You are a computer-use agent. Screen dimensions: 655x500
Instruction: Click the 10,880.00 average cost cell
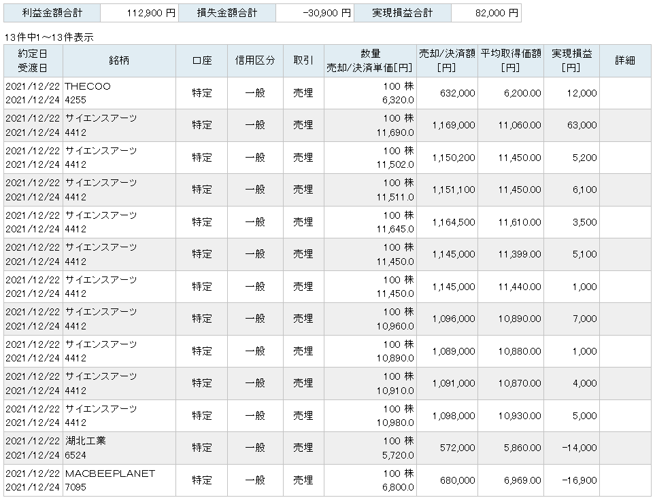tap(511, 351)
